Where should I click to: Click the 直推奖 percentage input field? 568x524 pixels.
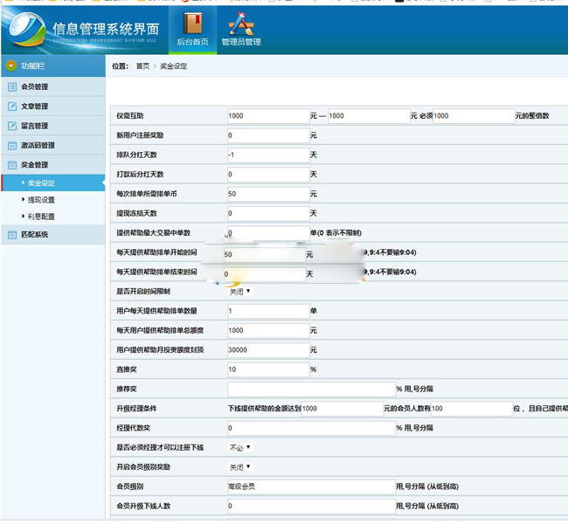pyautogui.click(x=267, y=369)
